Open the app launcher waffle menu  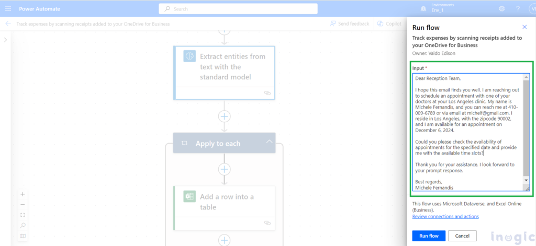pos(8,9)
